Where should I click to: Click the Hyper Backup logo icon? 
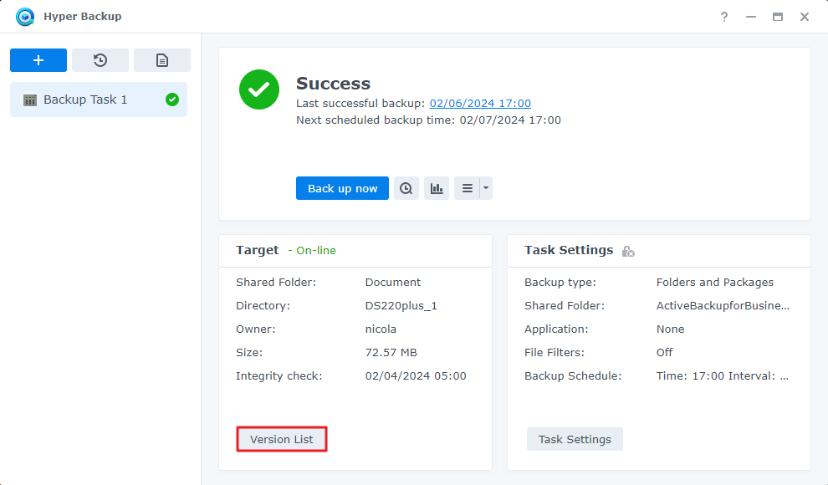tap(24, 16)
